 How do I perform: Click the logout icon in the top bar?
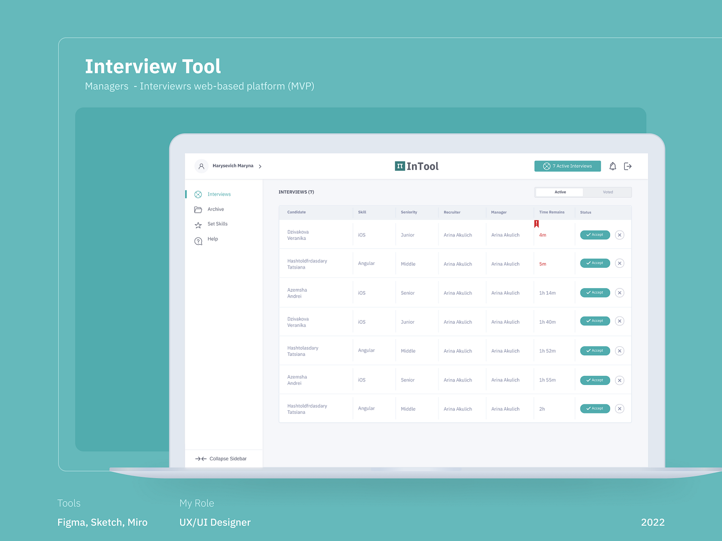point(628,166)
